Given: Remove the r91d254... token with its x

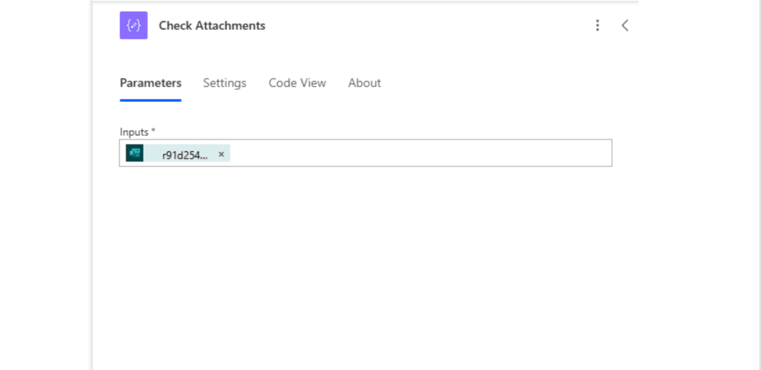Looking at the screenshot, I should pyautogui.click(x=221, y=155).
